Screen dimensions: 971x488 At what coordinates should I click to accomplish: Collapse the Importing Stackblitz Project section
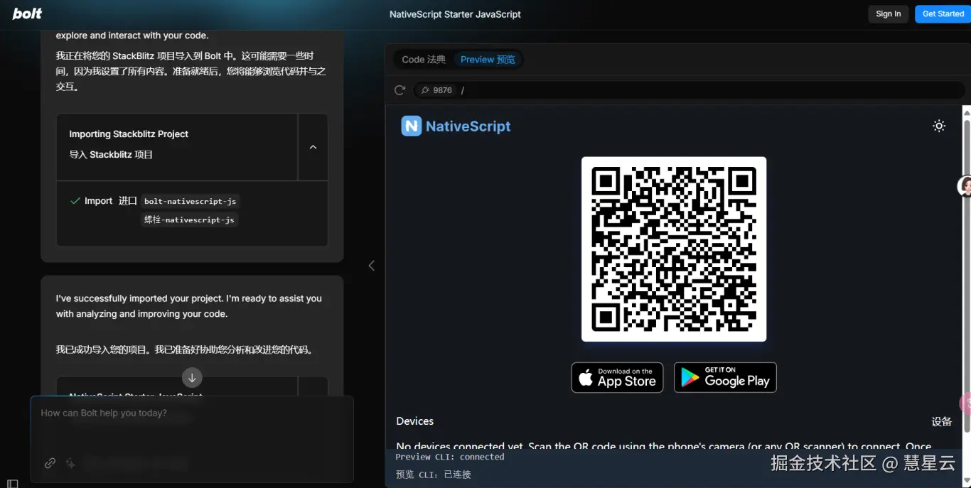(x=313, y=147)
